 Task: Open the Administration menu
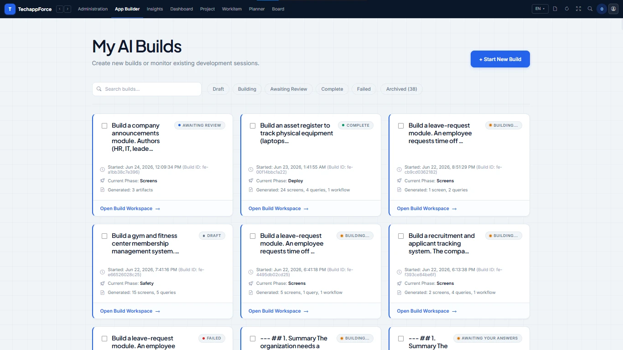click(x=93, y=9)
